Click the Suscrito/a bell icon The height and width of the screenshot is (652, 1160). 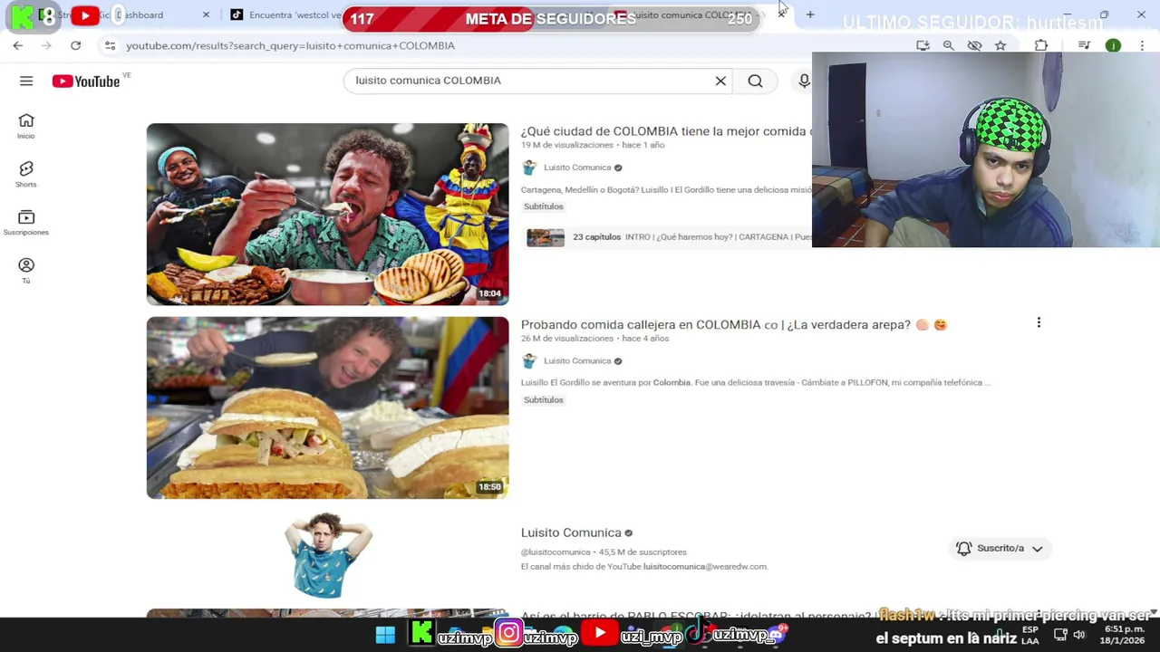pyautogui.click(x=964, y=549)
